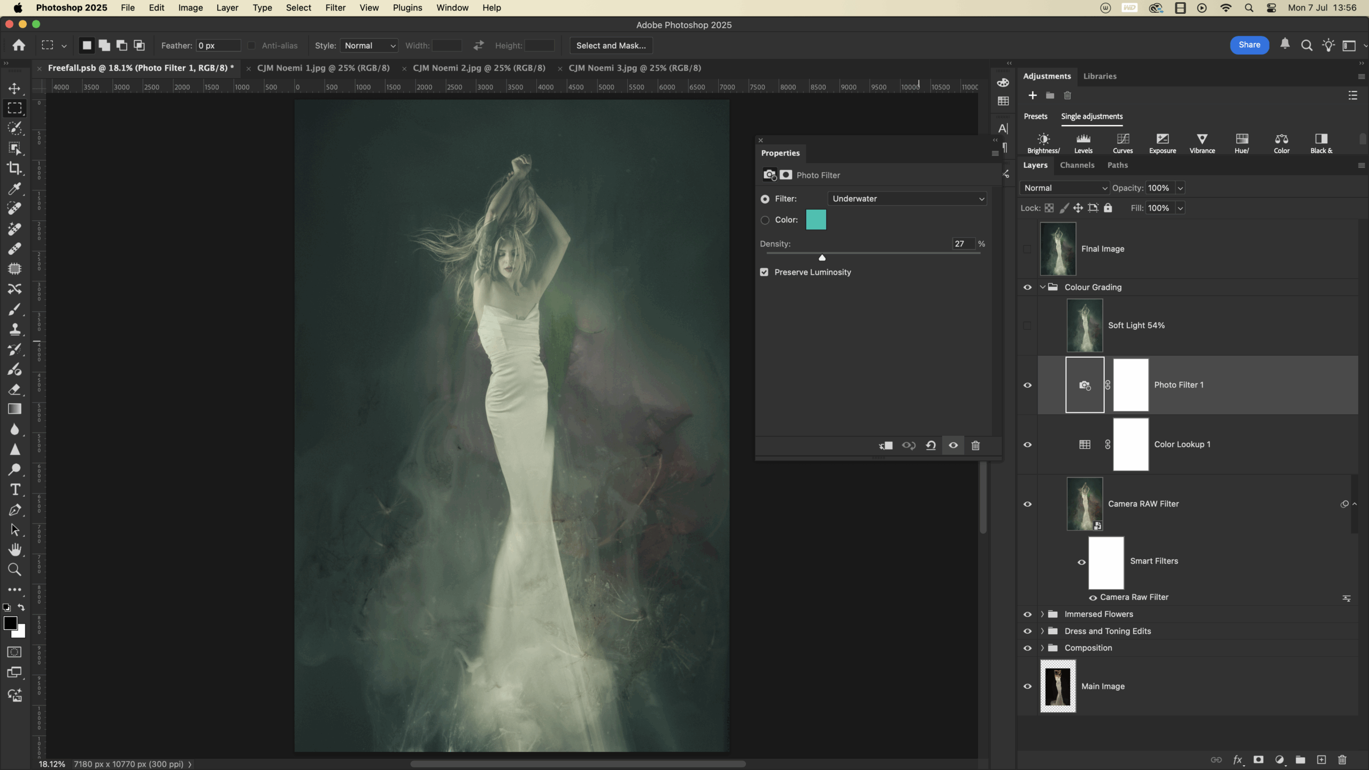This screenshot has width=1369, height=770.
Task: Click the Select and Mask button
Action: pos(611,46)
